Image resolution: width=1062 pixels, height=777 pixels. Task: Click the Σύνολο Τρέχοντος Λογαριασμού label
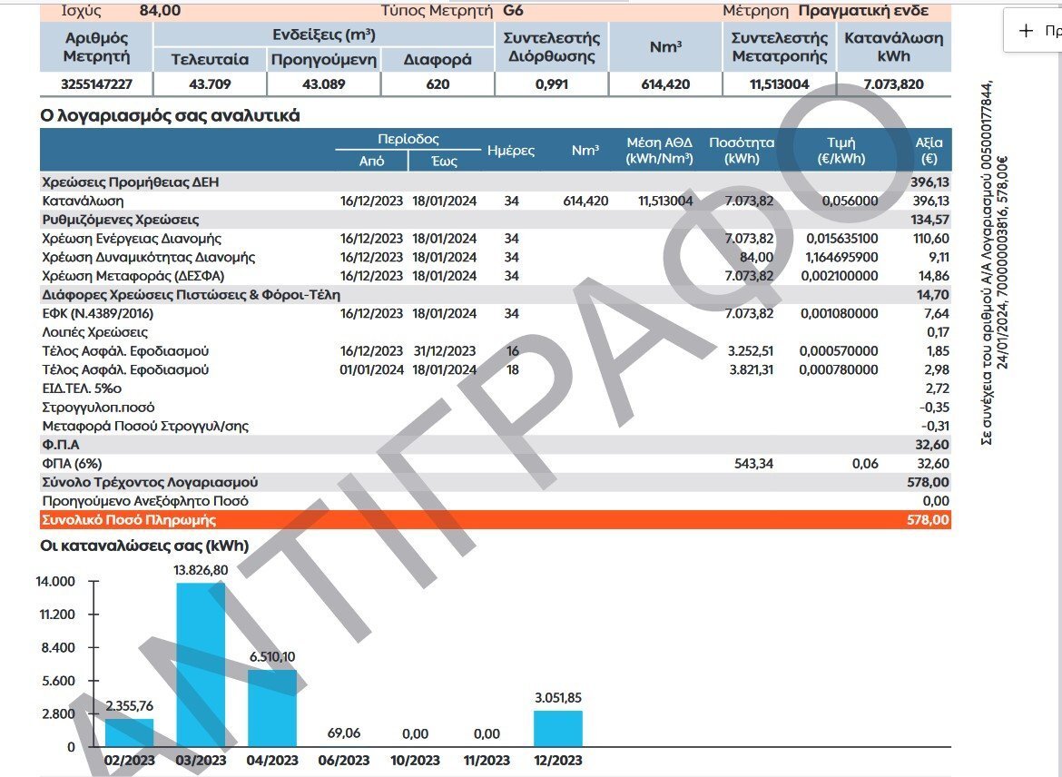(x=150, y=483)
